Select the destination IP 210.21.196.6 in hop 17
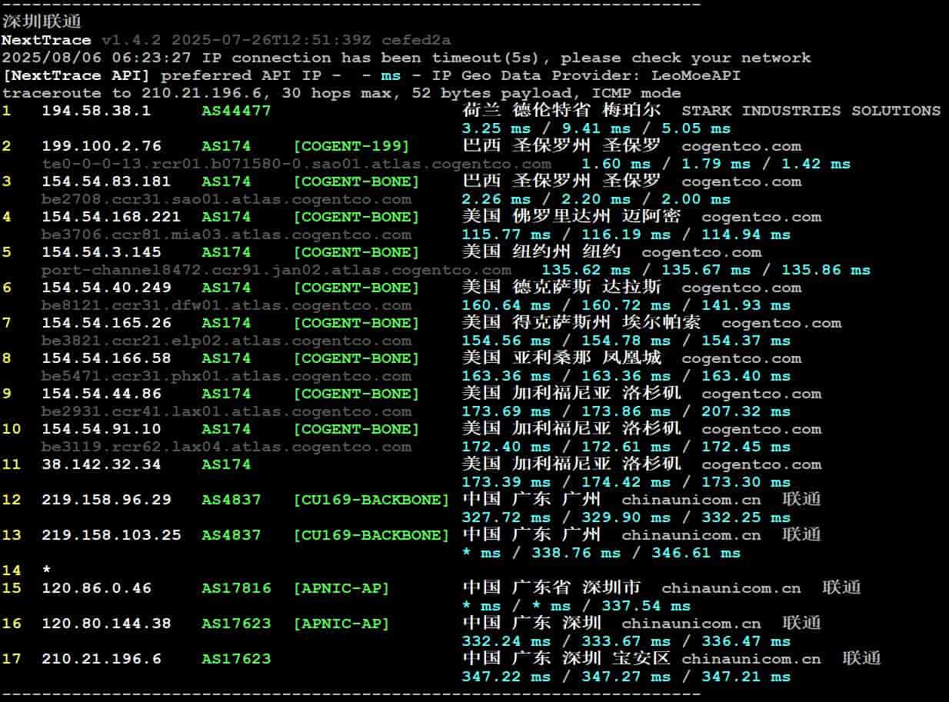The width and height of the screenshot is (949, 702). tap(102, 659)
